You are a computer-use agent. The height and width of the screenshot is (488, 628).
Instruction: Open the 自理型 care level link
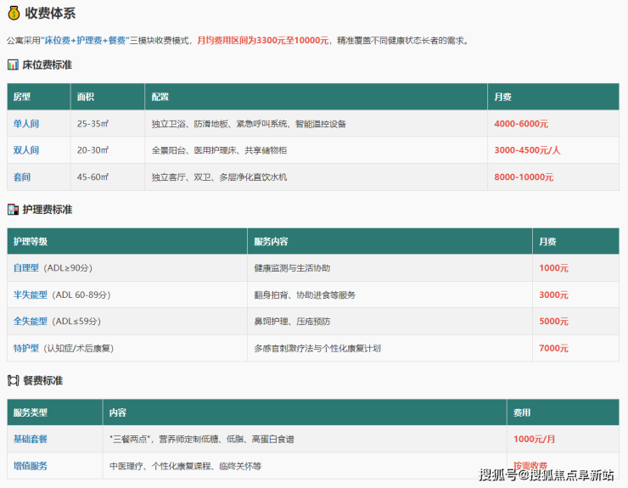pos(26,267)
